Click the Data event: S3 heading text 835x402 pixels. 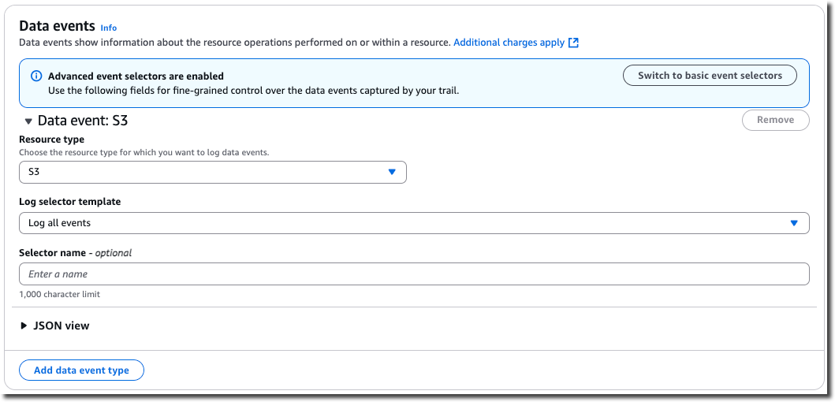83,121
